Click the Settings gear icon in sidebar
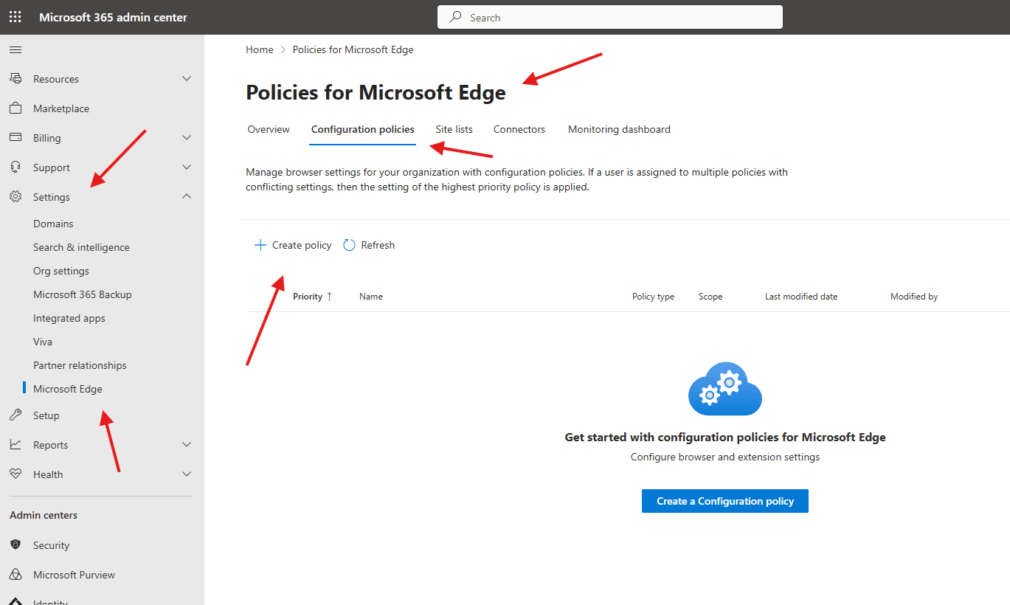Viewport: 1010px width, 605px height. tap(15, 196)
